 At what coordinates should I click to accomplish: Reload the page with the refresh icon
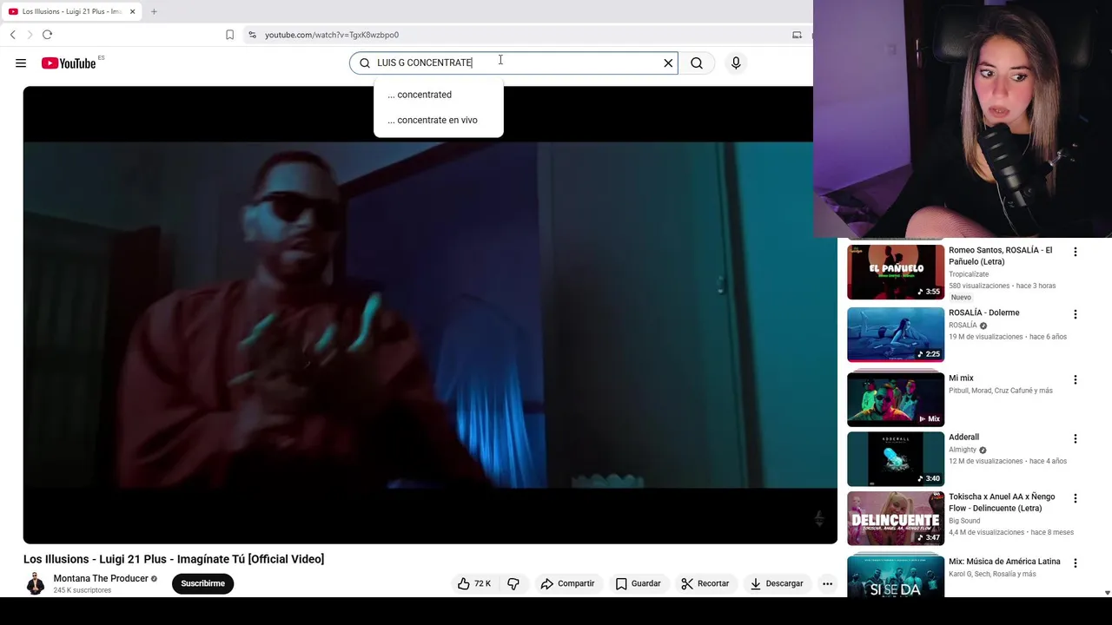47,35
